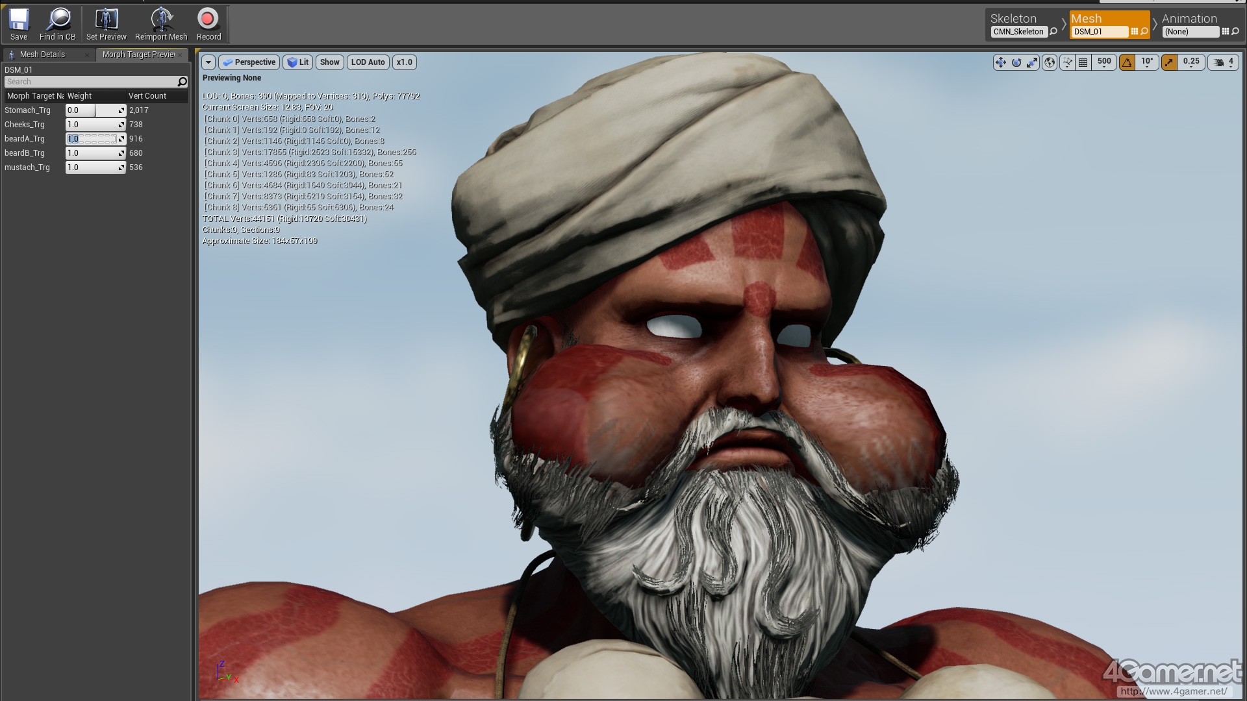Switch to the Mesh Details tab
Viewport: 1247px width, 701px height.
42,55
